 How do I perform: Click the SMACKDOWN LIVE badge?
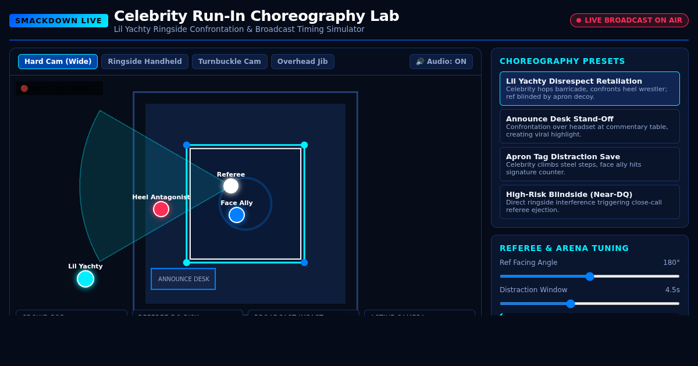(59, 21)
